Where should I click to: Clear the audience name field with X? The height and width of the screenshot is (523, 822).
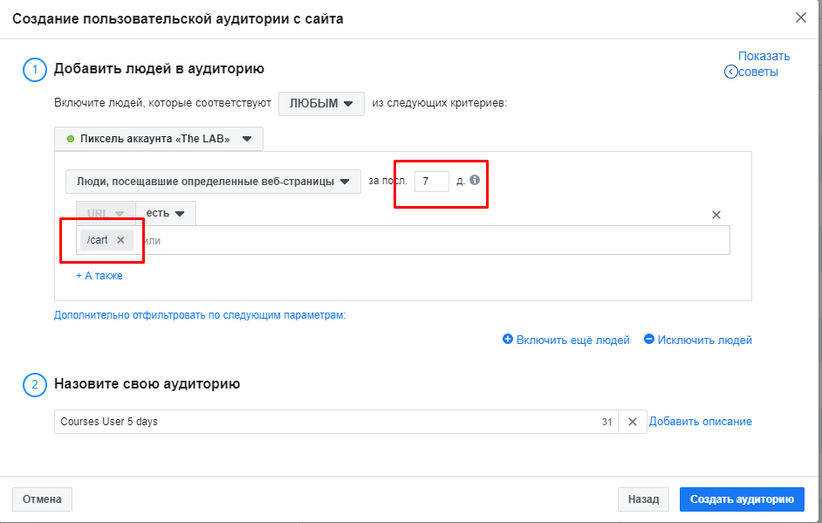(632, 422)
